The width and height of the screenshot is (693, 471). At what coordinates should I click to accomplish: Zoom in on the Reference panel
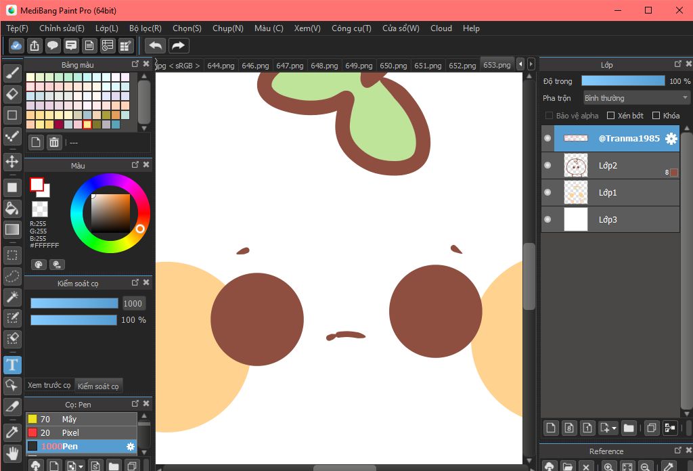[608, 466]
